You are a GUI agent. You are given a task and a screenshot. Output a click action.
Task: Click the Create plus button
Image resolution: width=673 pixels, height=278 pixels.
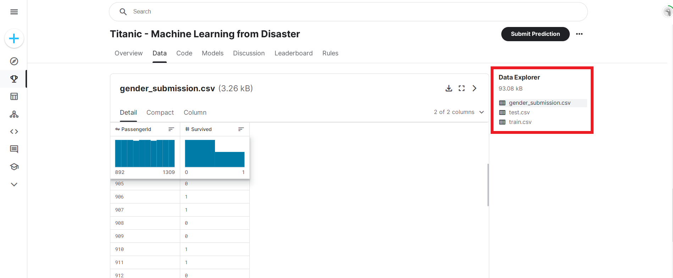tap(14, 38)
